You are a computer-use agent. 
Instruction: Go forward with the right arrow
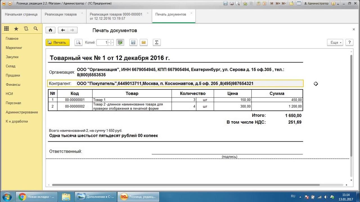(72, 30)
